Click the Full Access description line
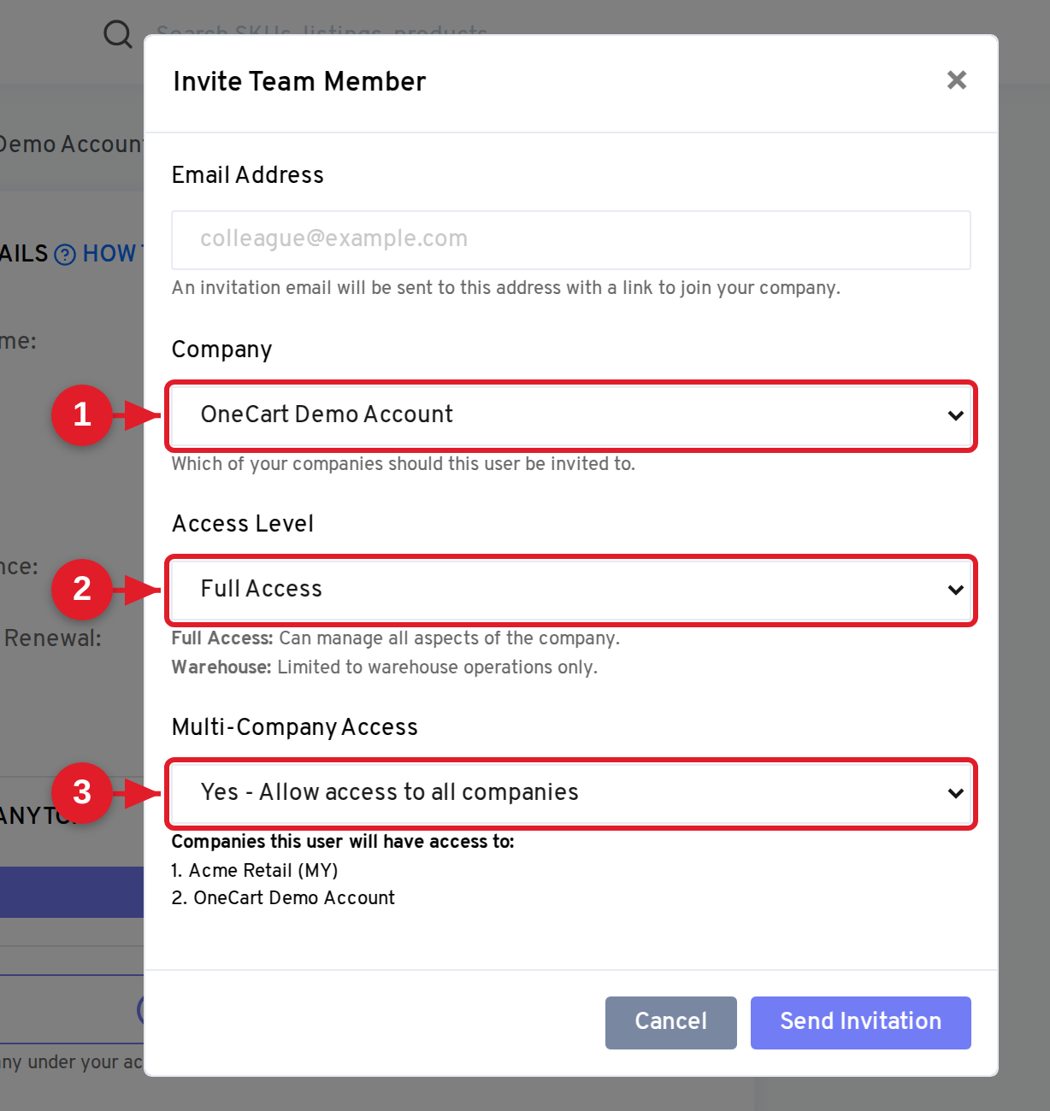Image resolution: width=1050 pixels, height=1111 pixels. click(396, 638)
